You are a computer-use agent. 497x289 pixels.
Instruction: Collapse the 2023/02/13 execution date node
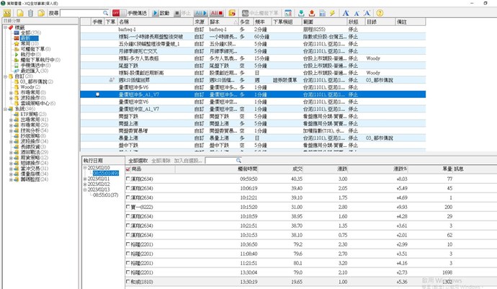(85, 190)
